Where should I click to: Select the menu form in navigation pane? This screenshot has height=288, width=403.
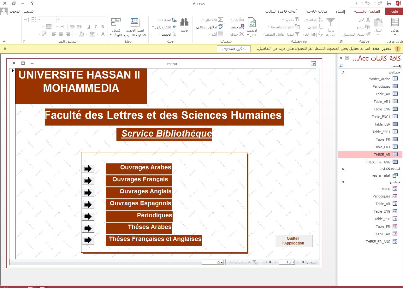click(386, 189)
